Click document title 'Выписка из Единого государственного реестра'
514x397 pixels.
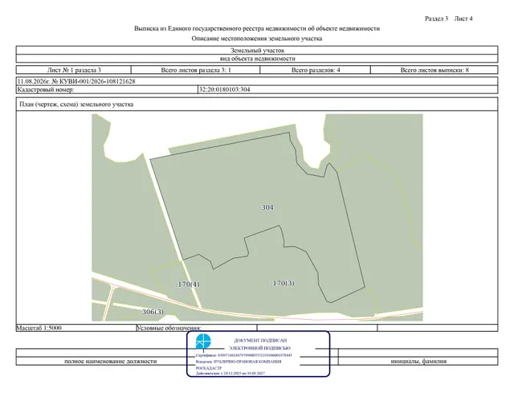(257, 29)
